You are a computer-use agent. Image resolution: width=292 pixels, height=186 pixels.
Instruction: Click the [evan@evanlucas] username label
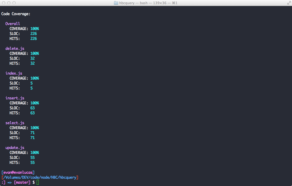[18, 172]
